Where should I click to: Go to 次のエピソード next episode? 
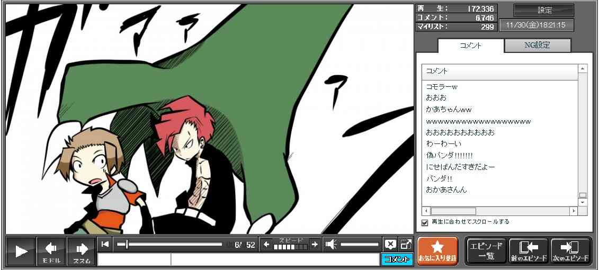pos(571,251)
